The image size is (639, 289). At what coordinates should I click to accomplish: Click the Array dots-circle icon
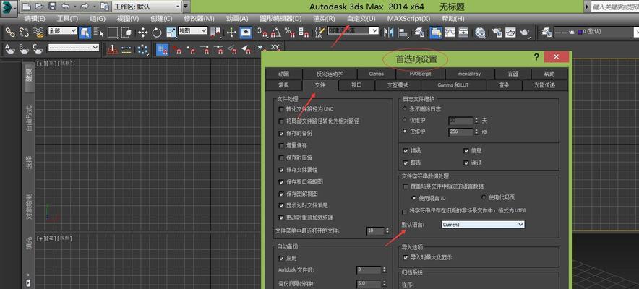tap(142, 50)
